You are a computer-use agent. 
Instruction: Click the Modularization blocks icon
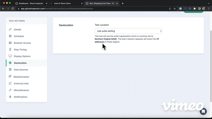click(10, 76)
